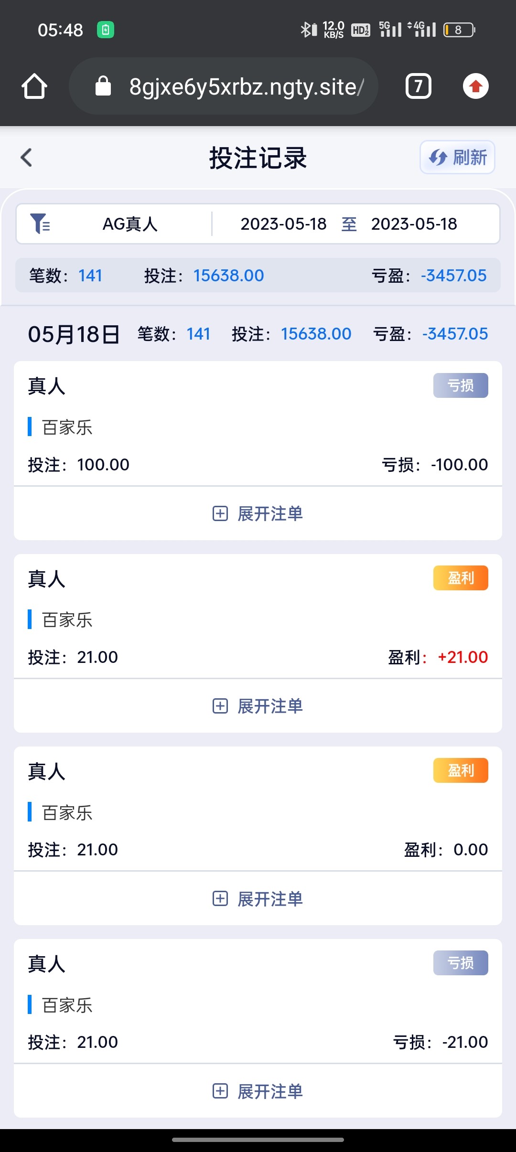516x1152 pixels.
Task: Select the end date 2023-05-18 field
Action: click(x=414, y=224)
